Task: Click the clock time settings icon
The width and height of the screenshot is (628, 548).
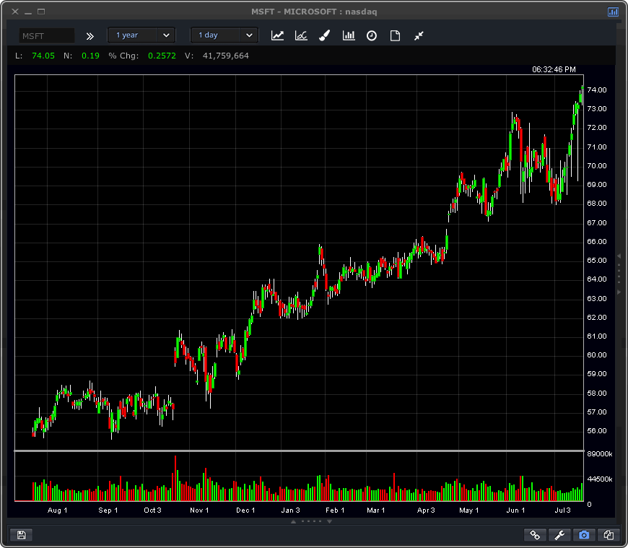Action: pyautogui.click(x=372, y=35)
